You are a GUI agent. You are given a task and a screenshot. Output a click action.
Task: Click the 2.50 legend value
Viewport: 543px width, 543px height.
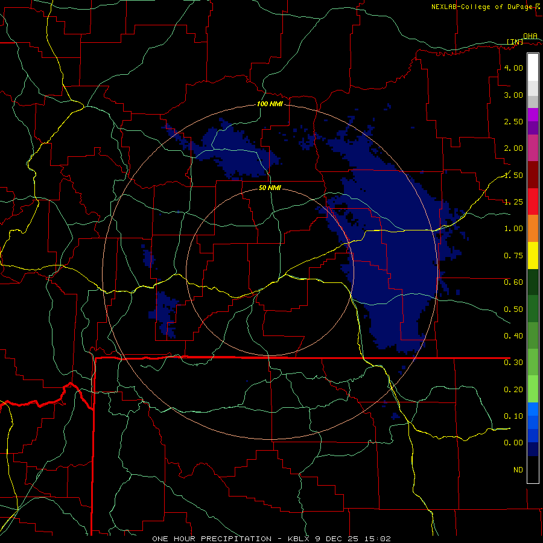(513, 121)
